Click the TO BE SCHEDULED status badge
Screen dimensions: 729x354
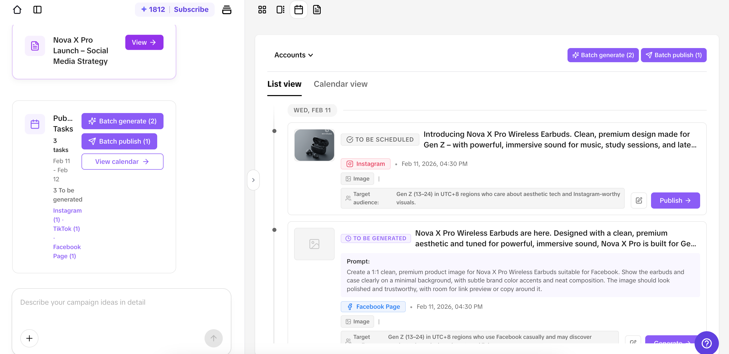tap(380, 139)
